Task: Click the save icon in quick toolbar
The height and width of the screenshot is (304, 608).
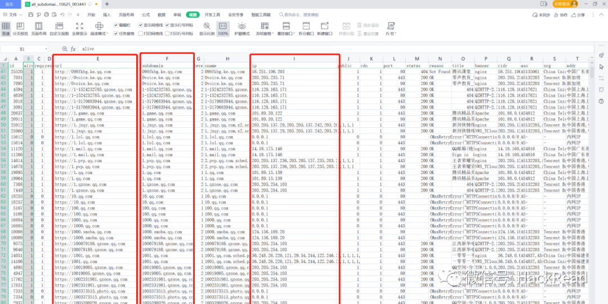Action: pyautogui.click(x=31, y=15)
